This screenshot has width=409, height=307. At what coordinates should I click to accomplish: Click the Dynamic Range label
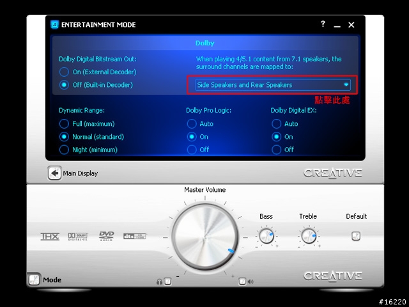tap(82, 111)
